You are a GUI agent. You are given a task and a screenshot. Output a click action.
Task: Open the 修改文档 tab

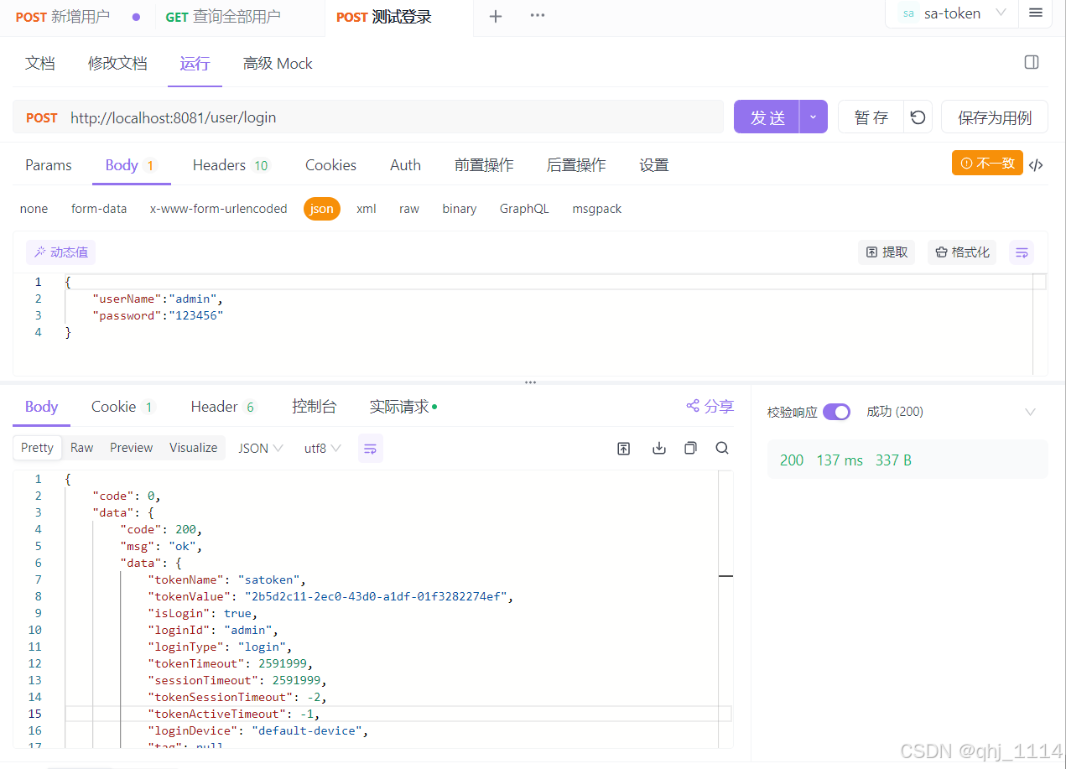(x=117, y=64)
